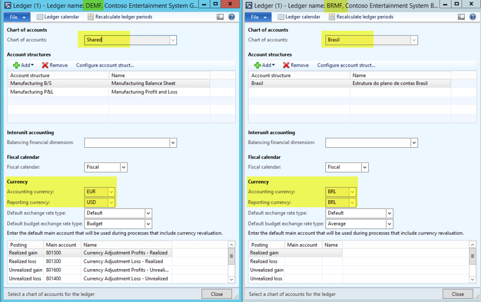This screenshot has width=481, height=302.
Task: Expand the BRL Accounting currency dropdown
Action: 352,191
